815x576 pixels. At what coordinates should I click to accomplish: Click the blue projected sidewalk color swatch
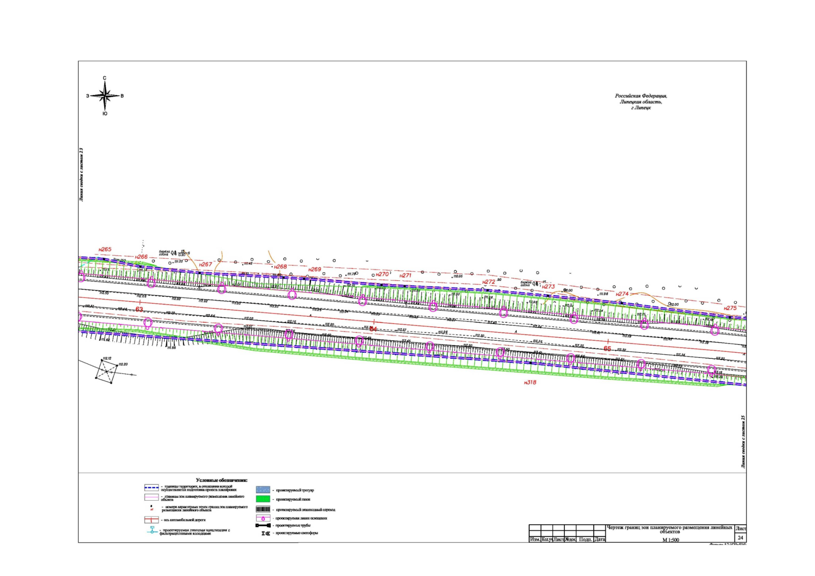tap(263, 490)
